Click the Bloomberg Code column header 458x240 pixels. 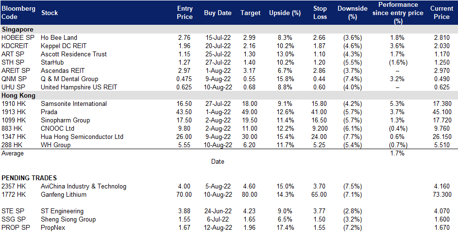coord(18,13)
